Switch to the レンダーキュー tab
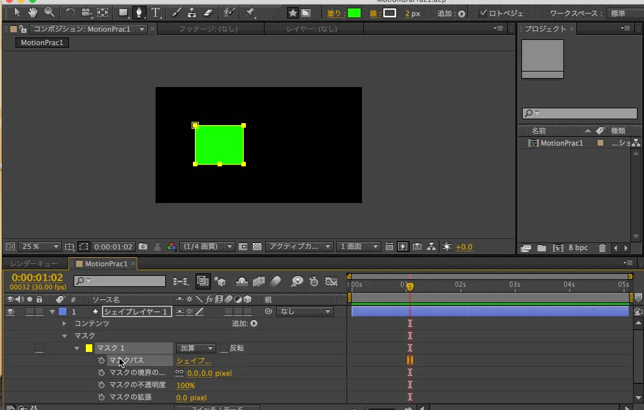644x410 pixels. pos(34,264)
